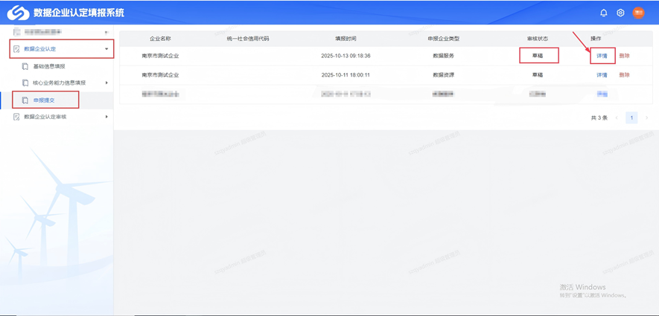Viewport: 659px width, 316px height.
Task: Click the previous page arrow
Action: tap(617, 117)
